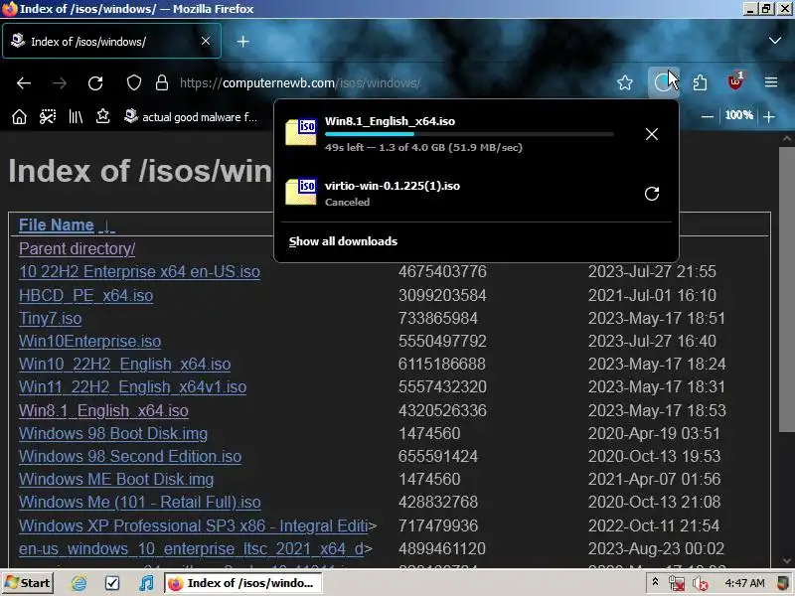This screenshot has height=596, width=795.
Task: Close the Index of /isos/windows/ tab
Action: pyautogui.click(x=206, y=41)
